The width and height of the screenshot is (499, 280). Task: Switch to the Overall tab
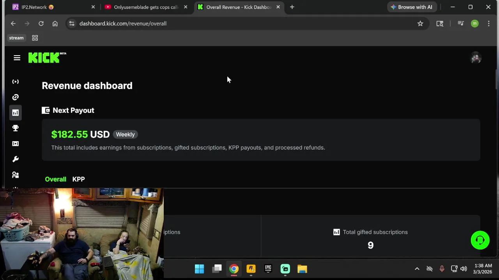pos(55,179)
